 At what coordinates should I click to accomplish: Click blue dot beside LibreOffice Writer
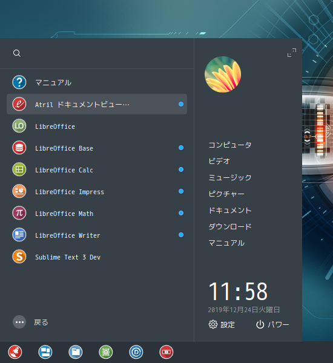(x=181, y=235)
